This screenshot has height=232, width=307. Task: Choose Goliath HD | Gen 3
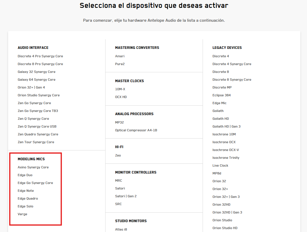pos(226,126)
